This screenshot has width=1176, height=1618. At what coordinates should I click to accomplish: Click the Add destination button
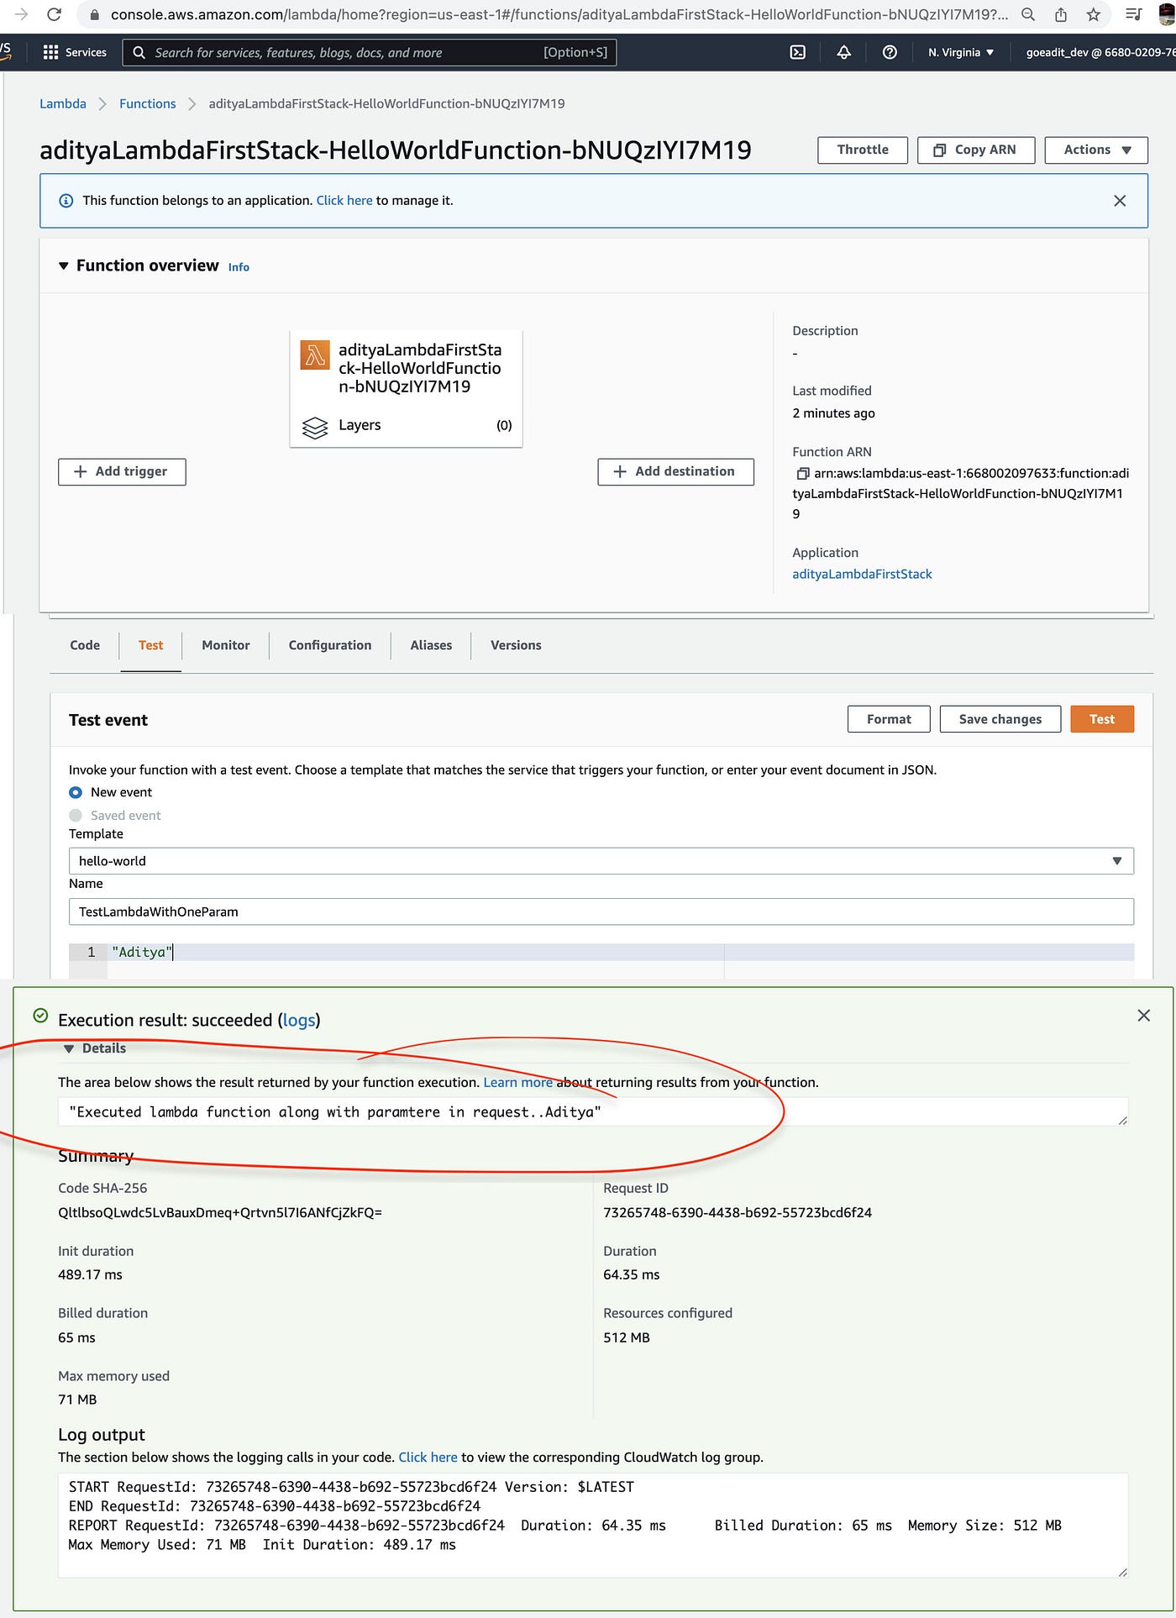675,471
